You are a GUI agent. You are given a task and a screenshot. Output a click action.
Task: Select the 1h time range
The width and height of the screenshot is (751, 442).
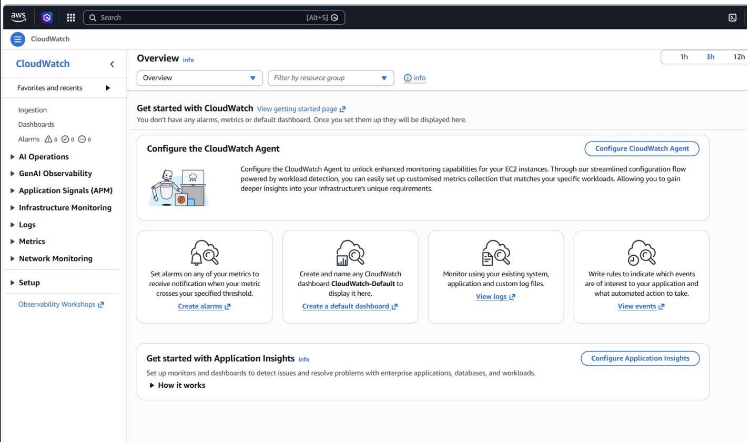(684, 57)
